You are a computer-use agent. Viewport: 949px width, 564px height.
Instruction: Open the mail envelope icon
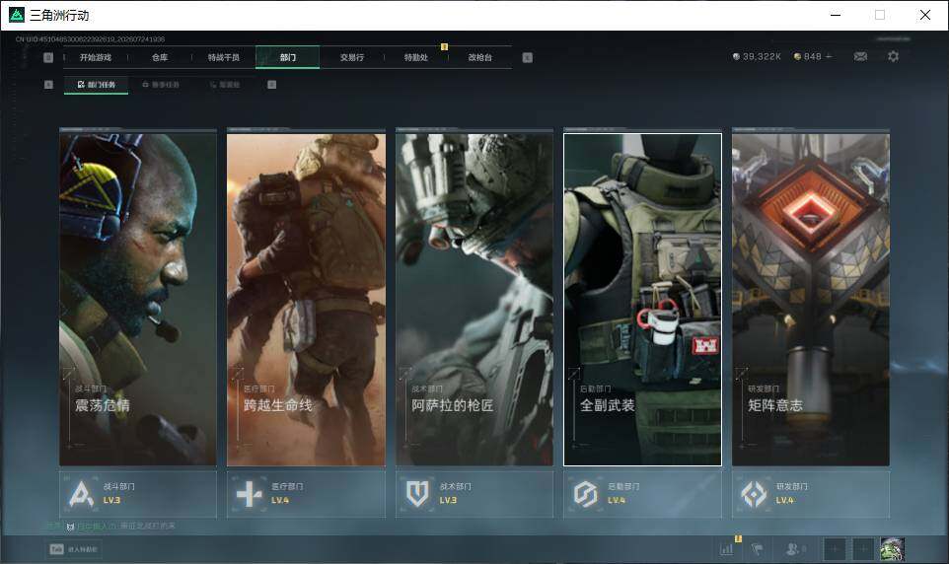[860, 56]
